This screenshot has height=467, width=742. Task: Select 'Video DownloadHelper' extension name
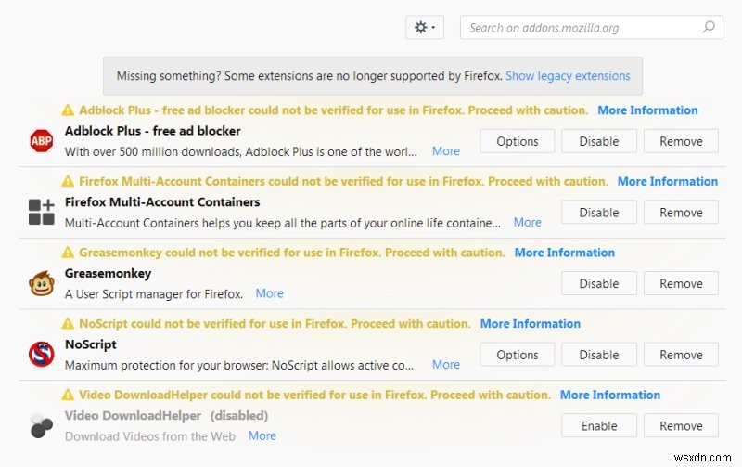point(133,415)
